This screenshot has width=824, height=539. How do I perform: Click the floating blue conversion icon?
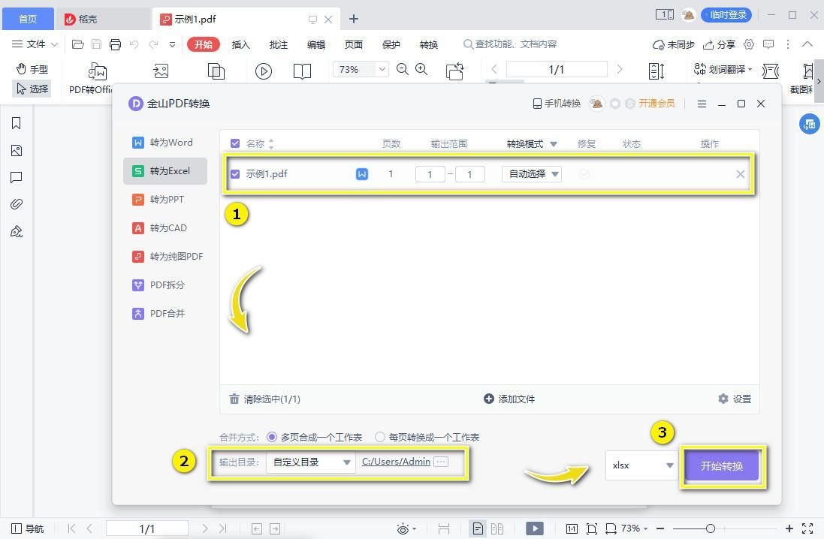[809, 124]
